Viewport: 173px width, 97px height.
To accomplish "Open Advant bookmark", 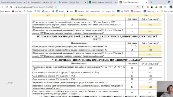I will point(60,11).
